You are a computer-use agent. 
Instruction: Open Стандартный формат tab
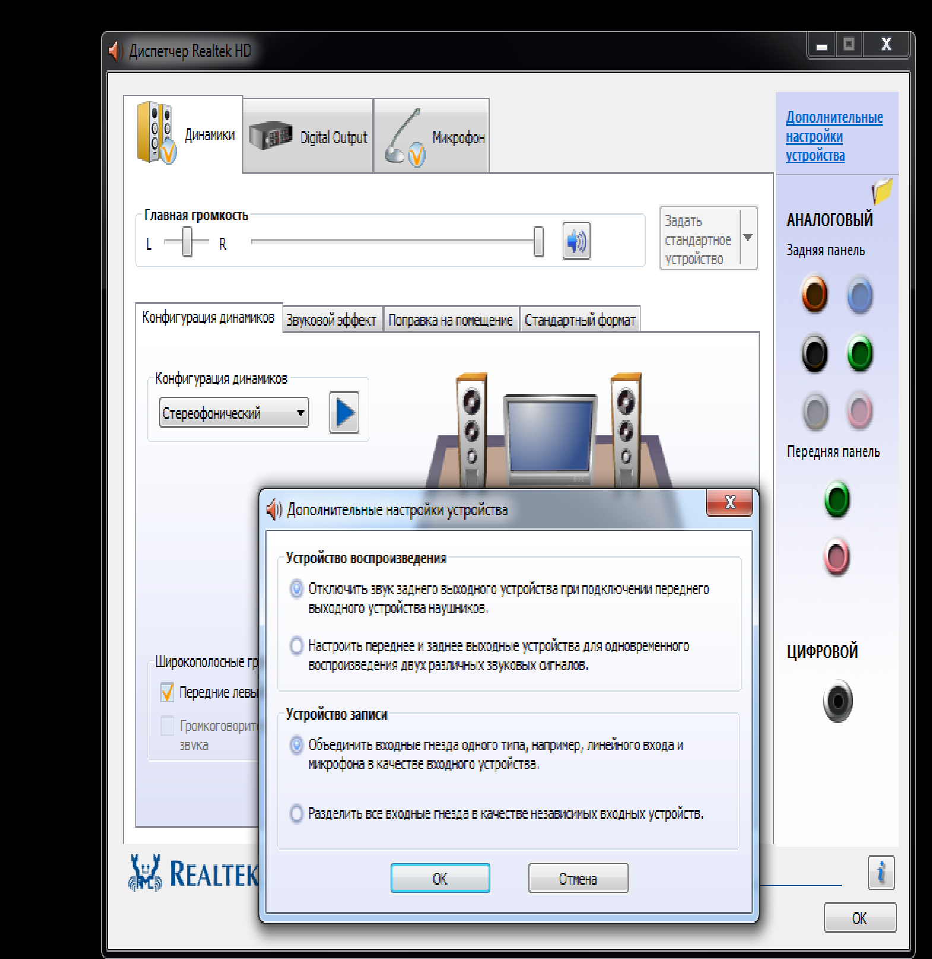click(580, 320)
